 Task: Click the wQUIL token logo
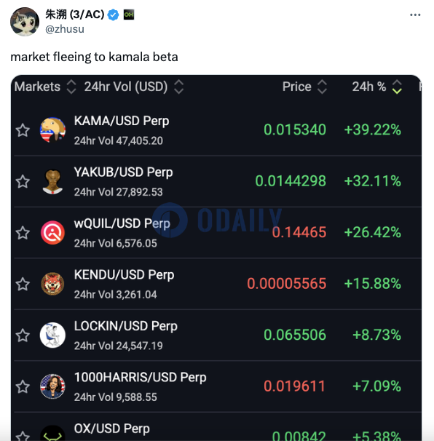tap(52, 233)
